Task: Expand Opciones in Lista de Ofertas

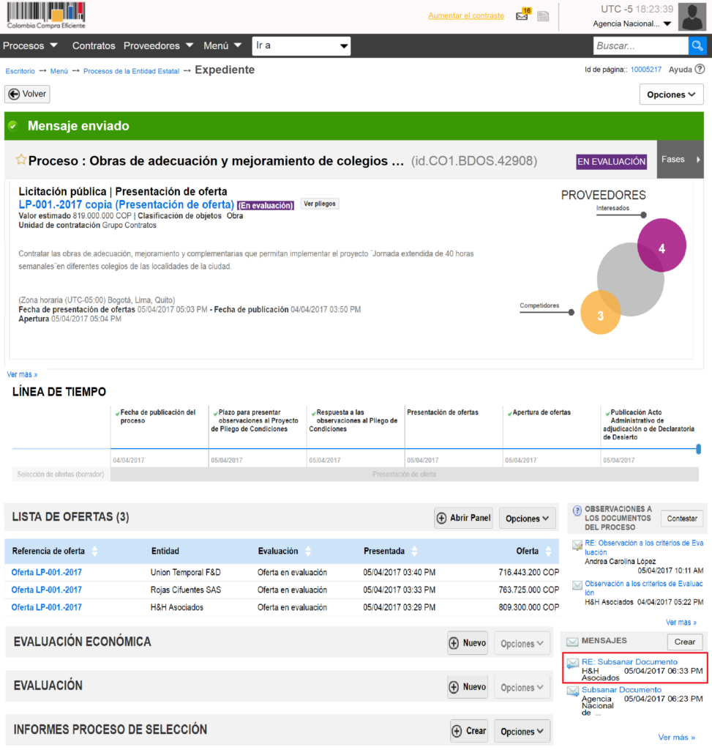Action: [x=528, y=519]
